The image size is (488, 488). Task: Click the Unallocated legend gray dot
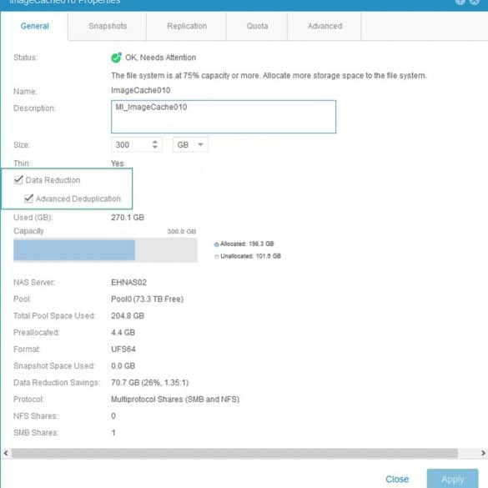pos(217,256)
